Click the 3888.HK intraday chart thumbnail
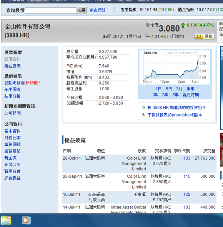Image resolution: width=223 pixels, height=227 pixels. point(175,67)
